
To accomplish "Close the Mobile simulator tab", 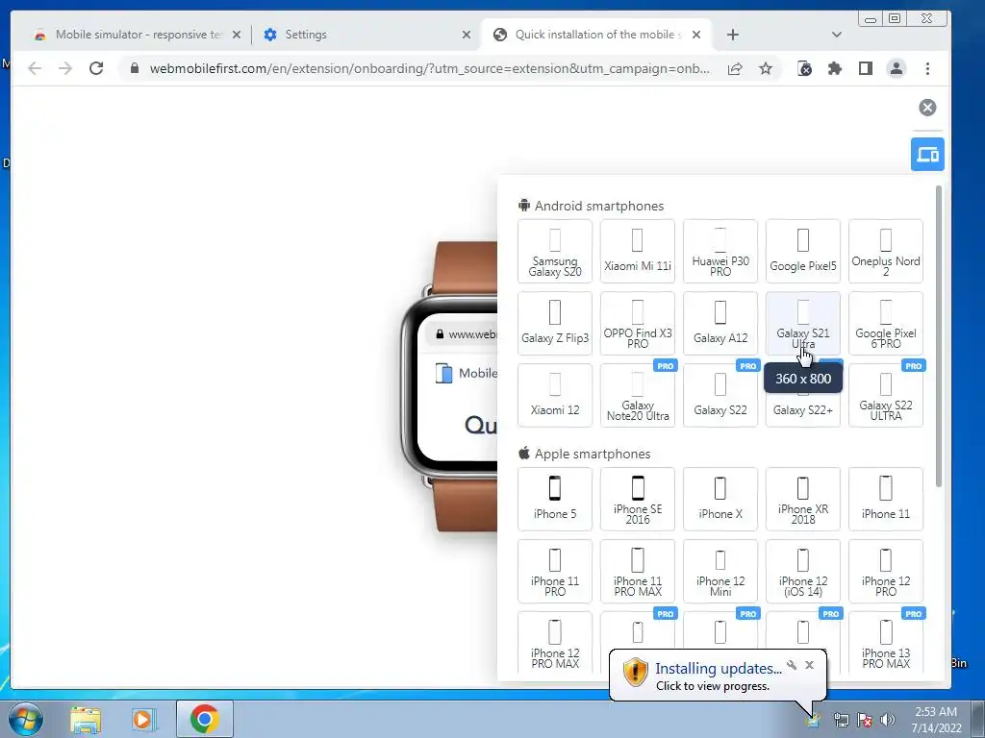I will tap(237, 35).
